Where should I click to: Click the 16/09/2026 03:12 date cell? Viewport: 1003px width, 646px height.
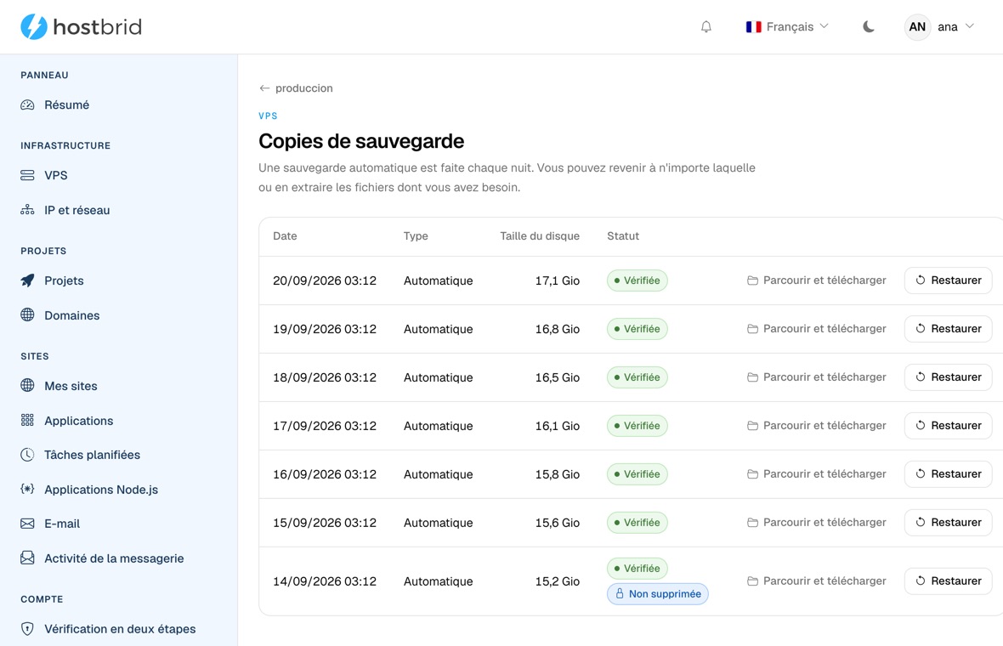[325, 474]
